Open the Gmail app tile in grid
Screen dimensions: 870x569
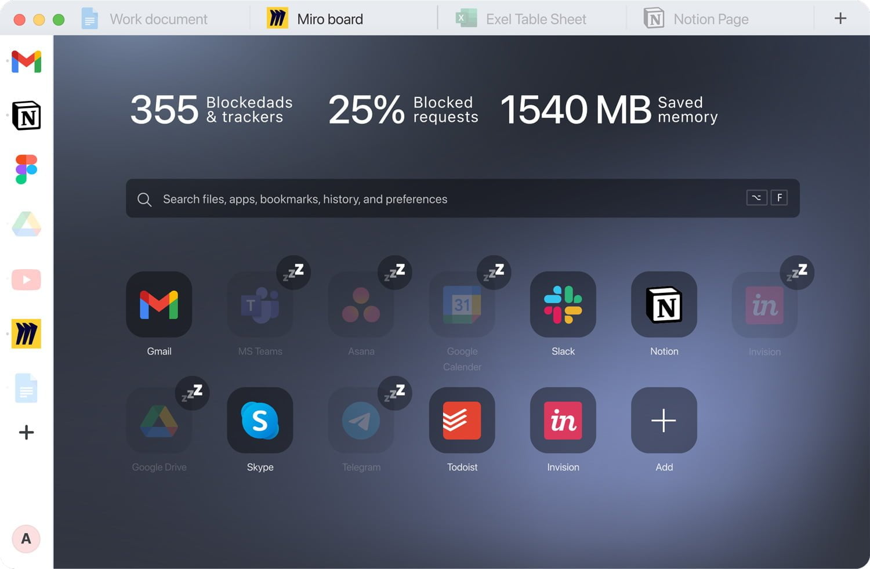159,305
